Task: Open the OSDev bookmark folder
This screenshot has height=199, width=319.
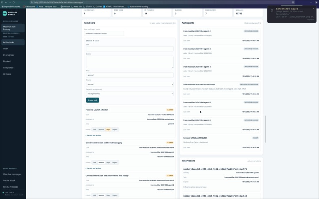Action: 98,6
